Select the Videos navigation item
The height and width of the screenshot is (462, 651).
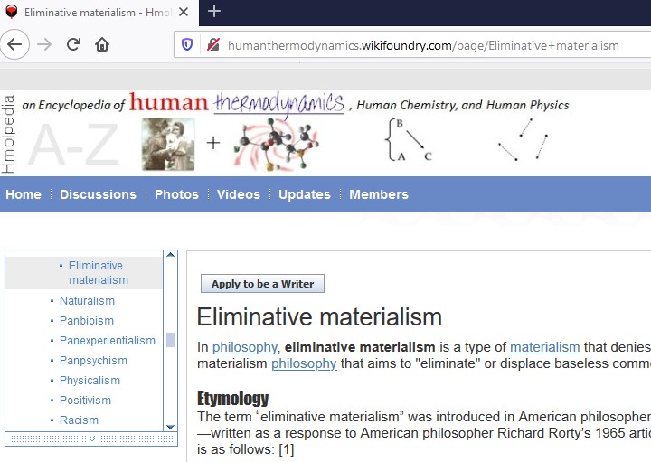[238, 194]
